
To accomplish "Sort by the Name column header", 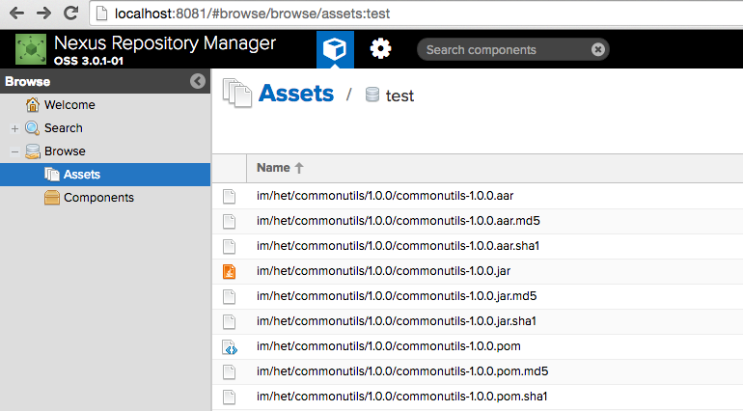I will pos(273,168).
